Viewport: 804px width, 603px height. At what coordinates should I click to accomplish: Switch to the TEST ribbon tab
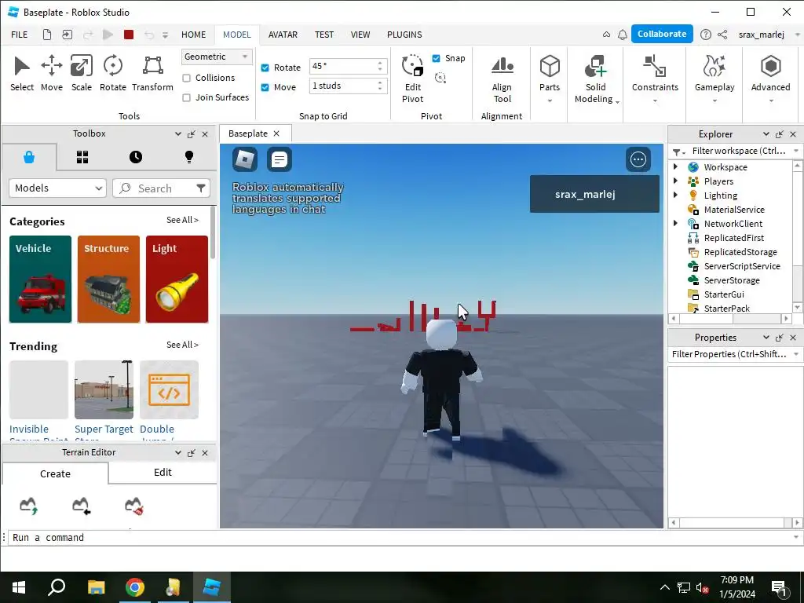click(x=324, y=35)
